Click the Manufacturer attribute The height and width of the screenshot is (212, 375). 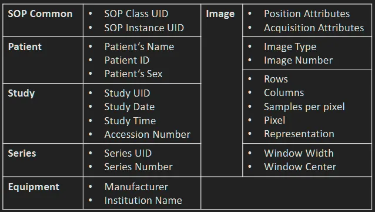[136, 187]
